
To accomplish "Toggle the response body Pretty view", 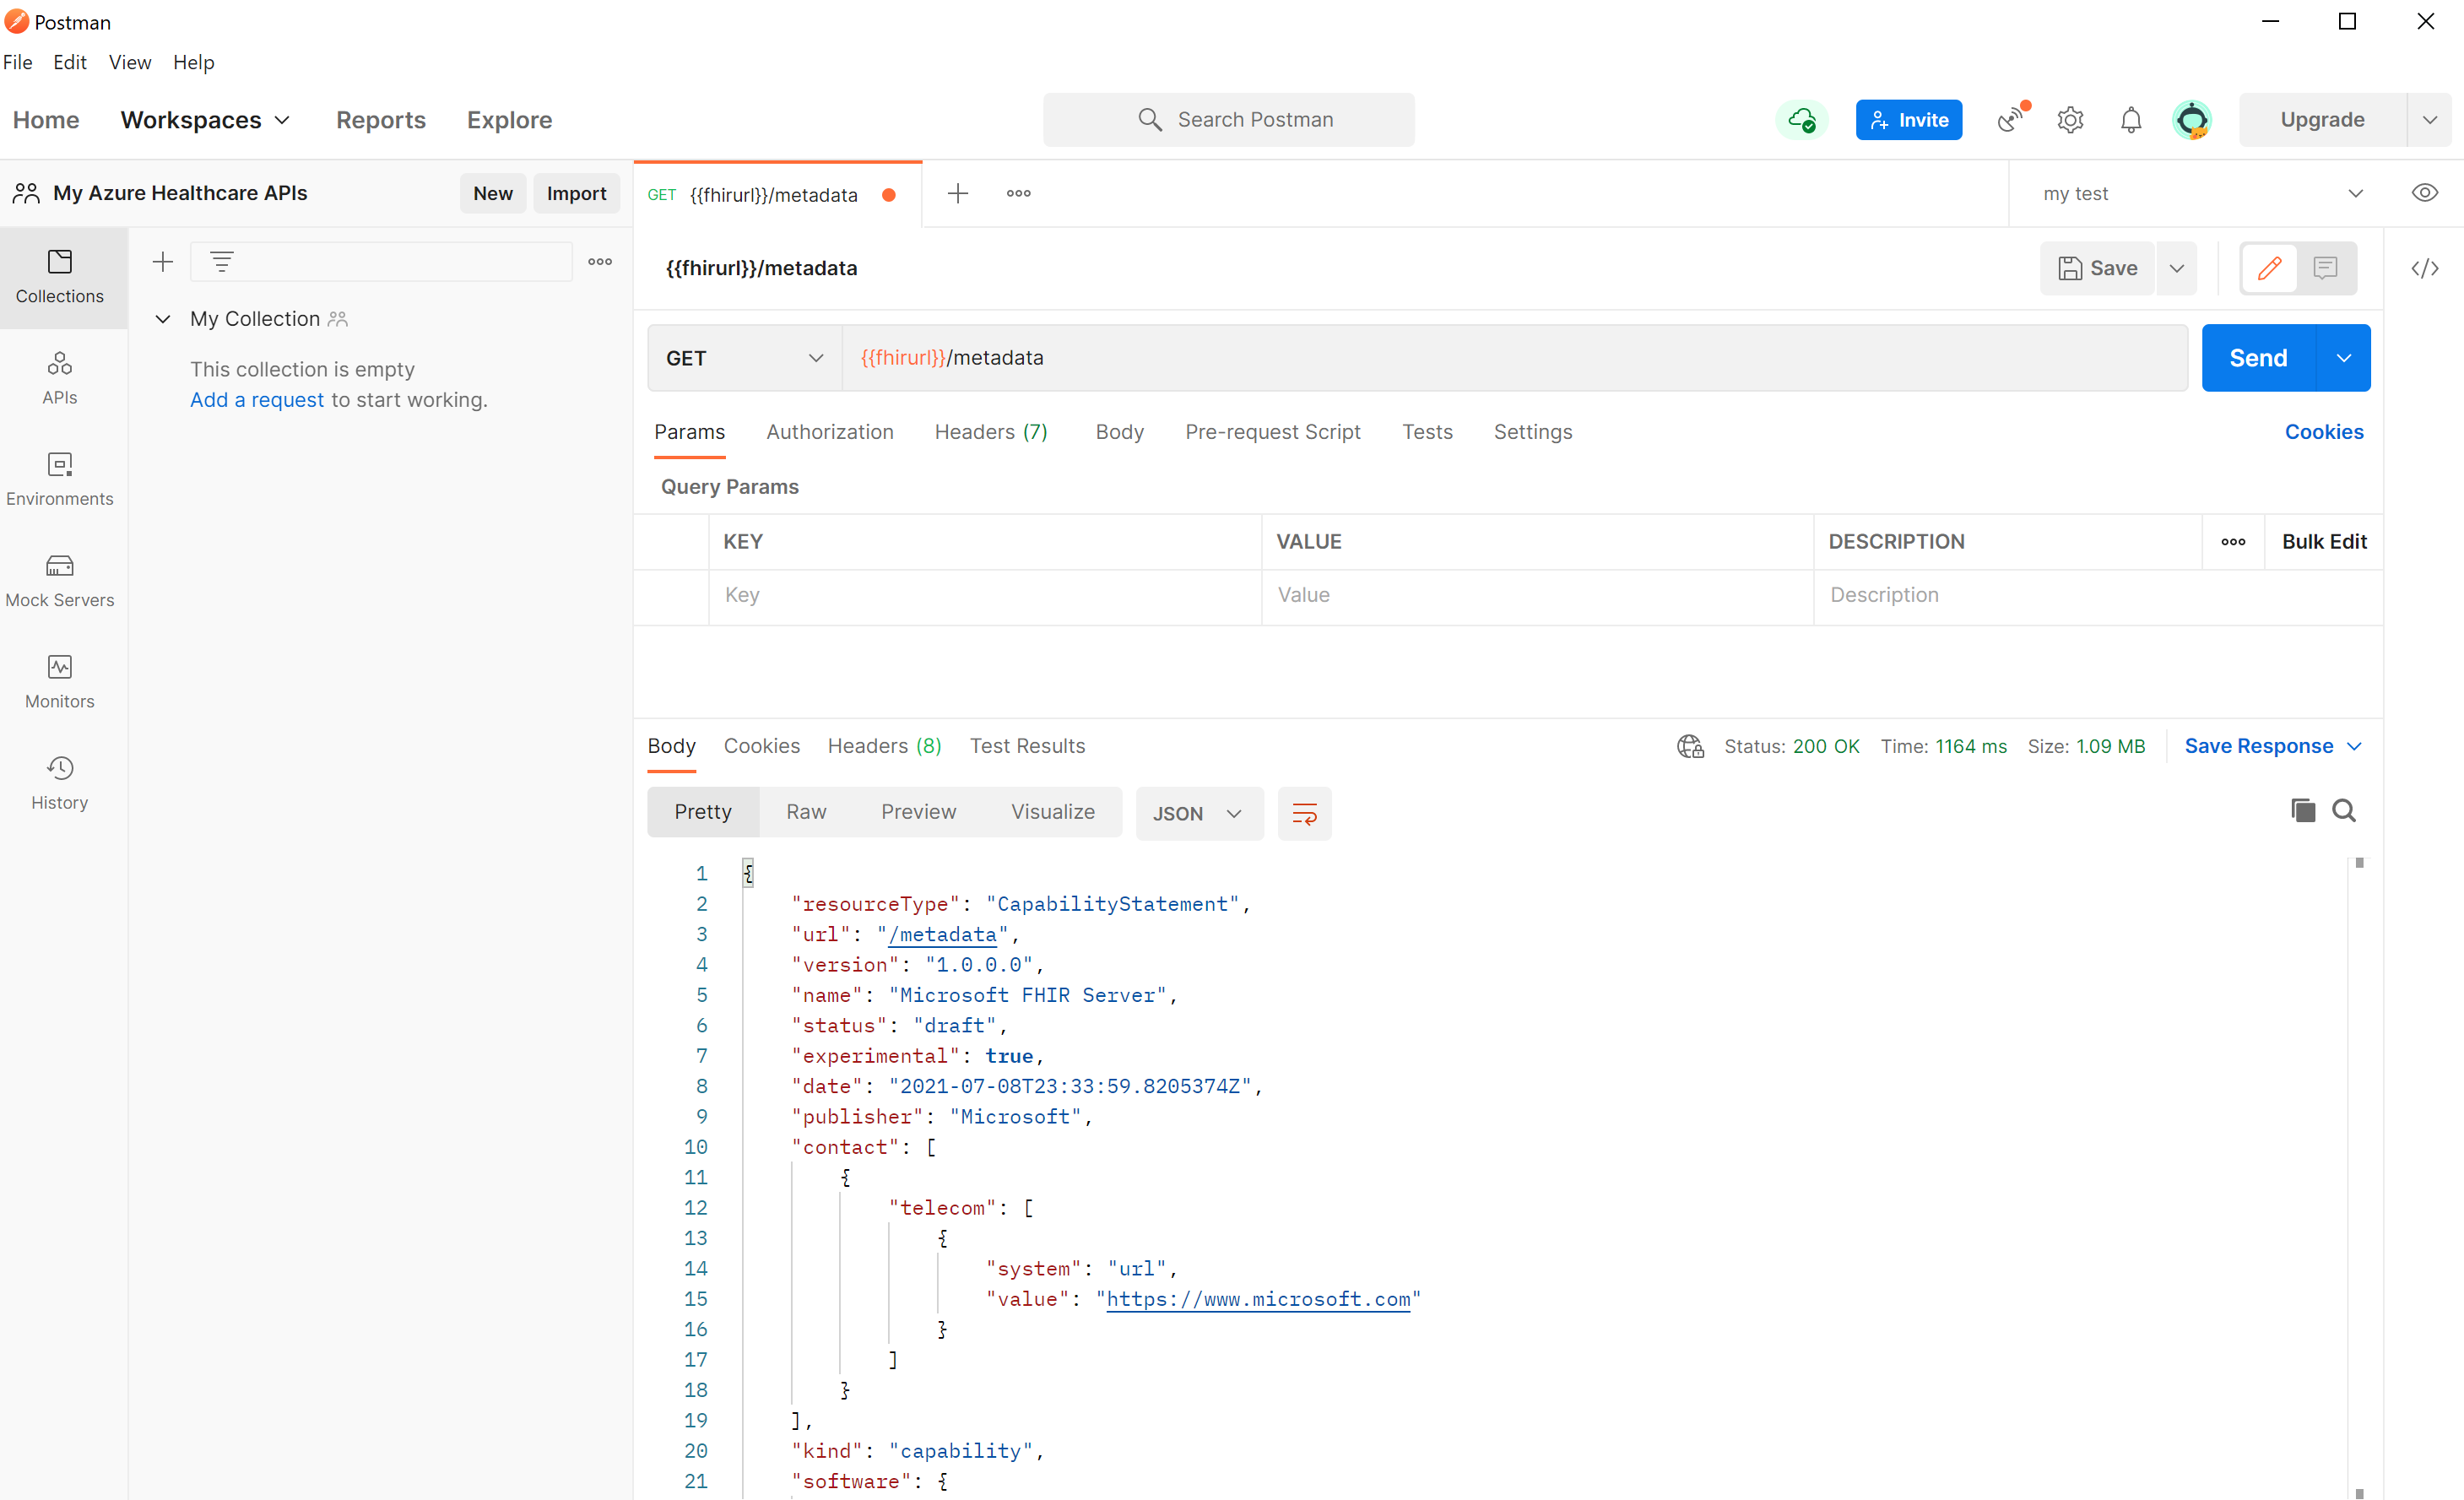I will pyautogui.click(x=702, y=811).
